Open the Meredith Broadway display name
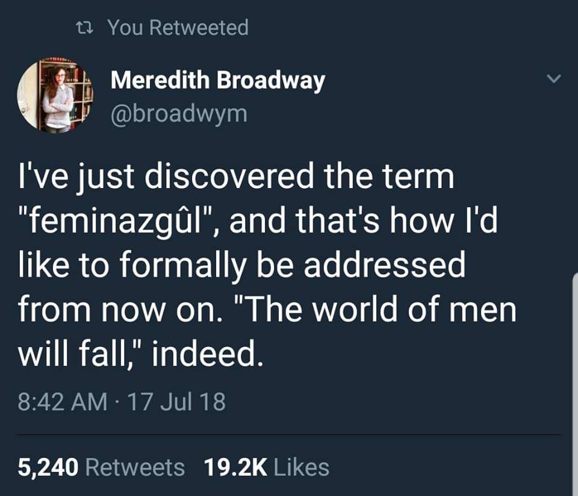578x496 pixels. click(x=217, y=81)
